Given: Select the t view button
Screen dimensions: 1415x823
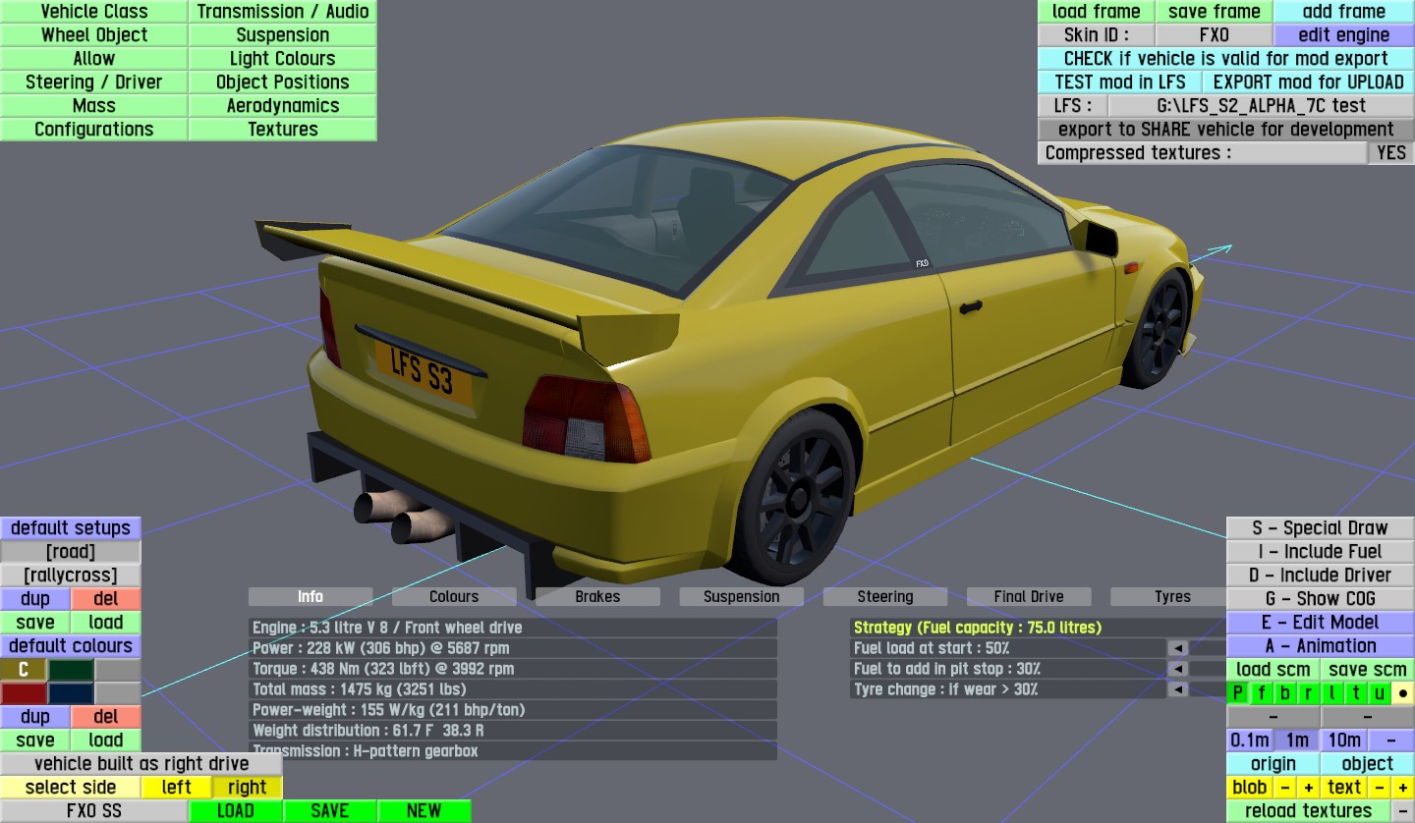Looking at the screenshot, I should [1356, 693].
